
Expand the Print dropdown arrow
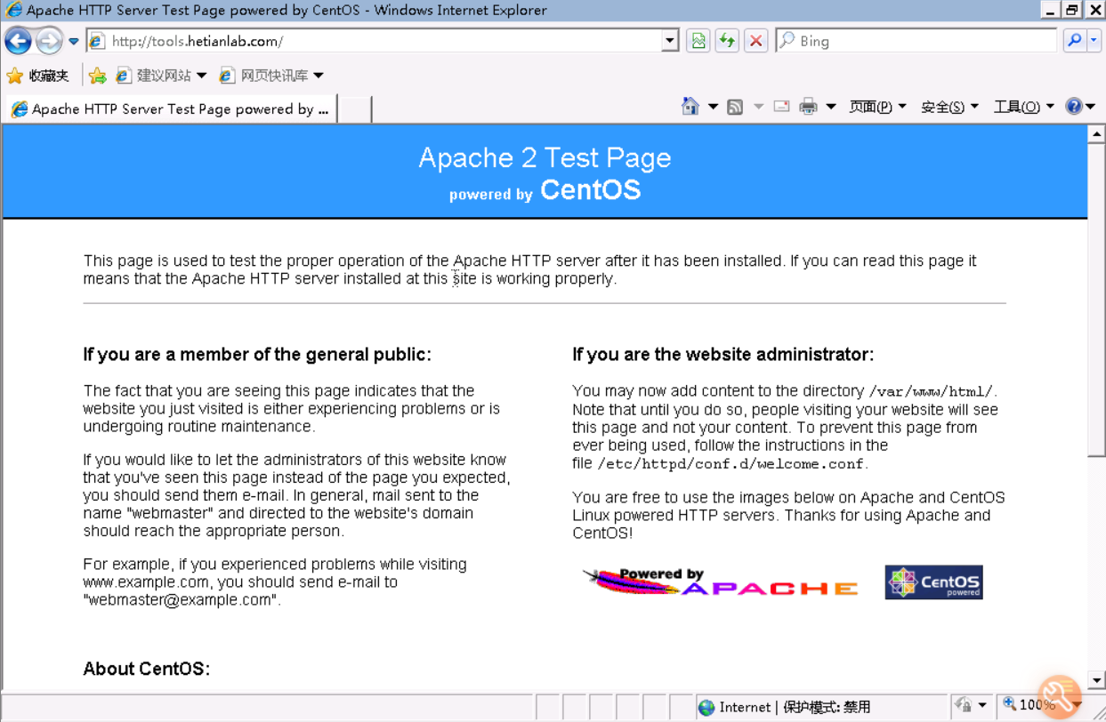point(831,107)
